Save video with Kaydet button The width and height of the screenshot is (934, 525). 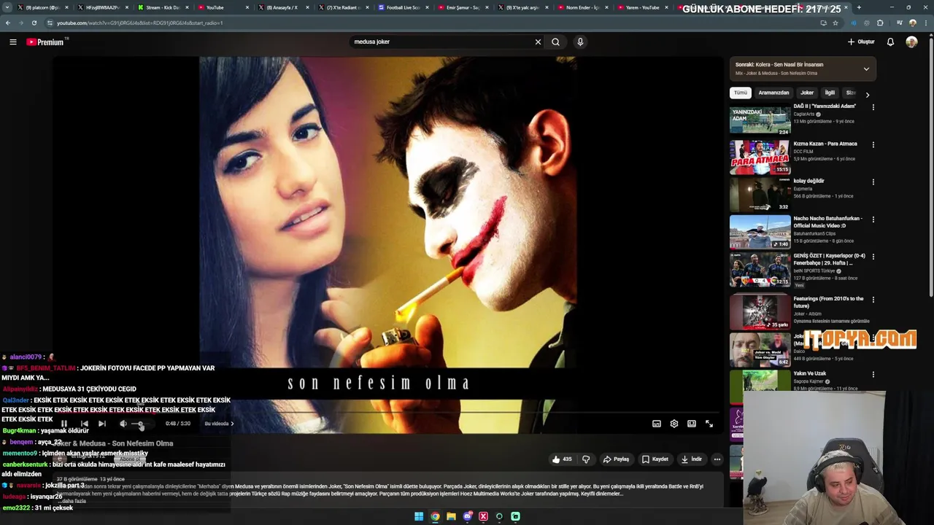pyautogui.click(x=655, y=459)
